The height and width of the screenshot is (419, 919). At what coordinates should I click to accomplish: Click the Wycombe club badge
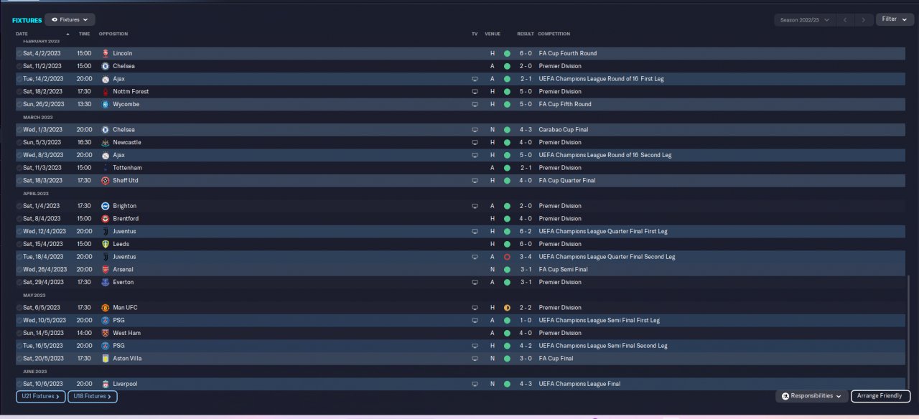105,104
